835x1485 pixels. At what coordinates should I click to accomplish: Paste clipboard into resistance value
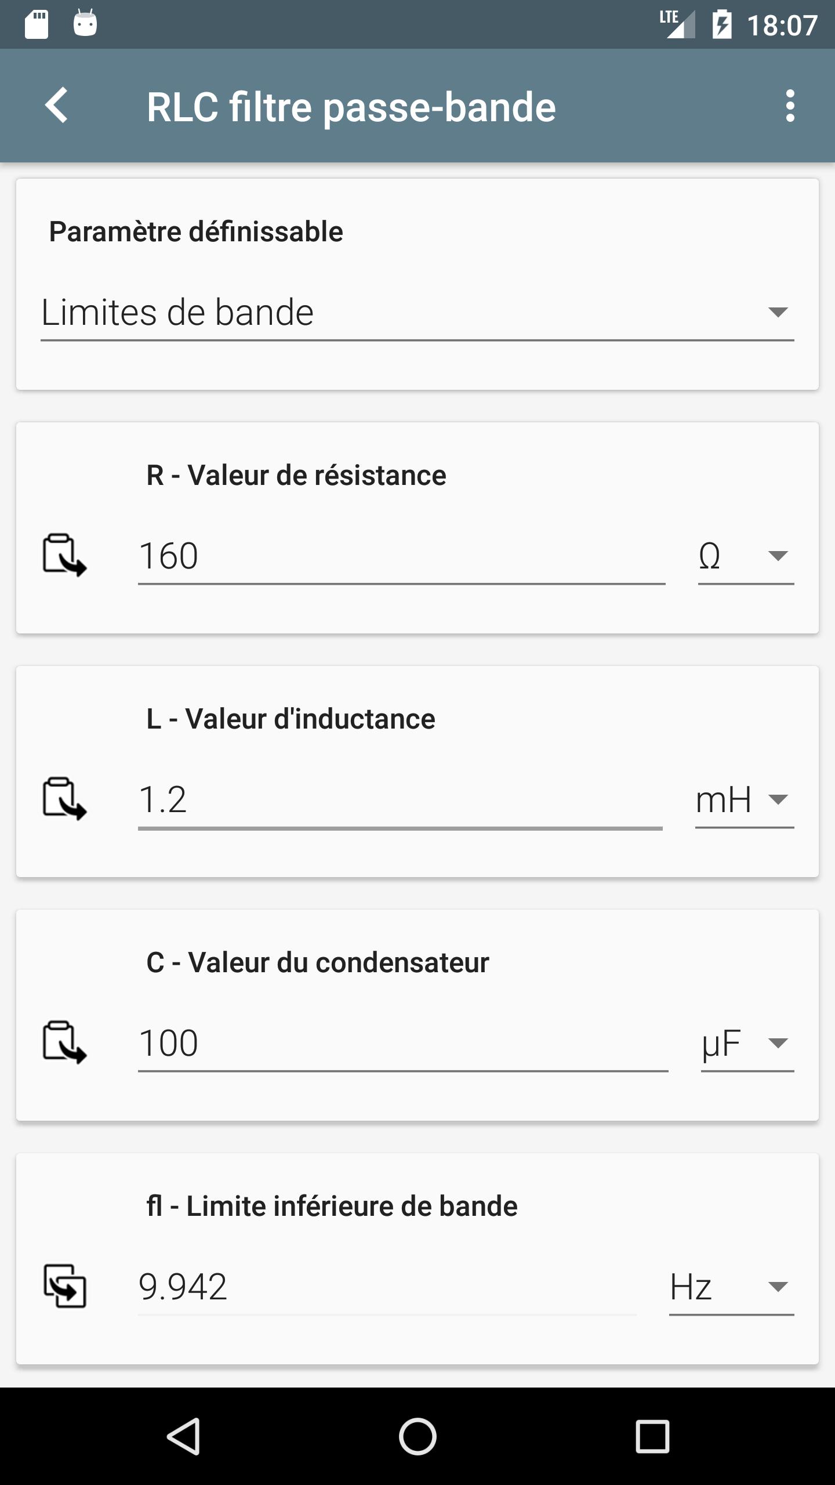point(64,555)
